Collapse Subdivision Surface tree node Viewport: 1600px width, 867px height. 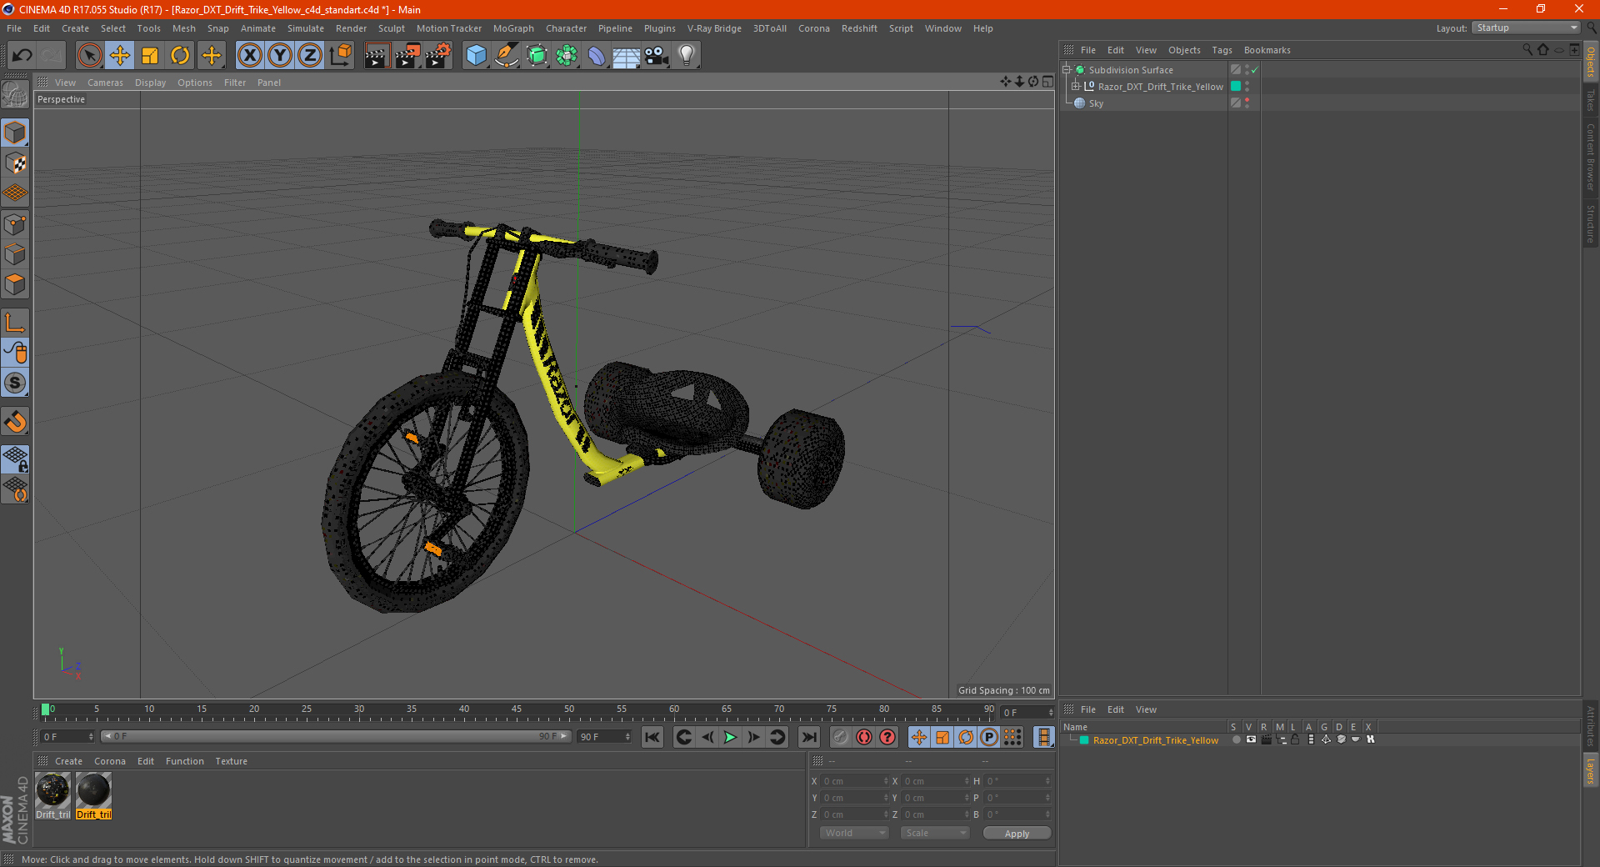1067,70
